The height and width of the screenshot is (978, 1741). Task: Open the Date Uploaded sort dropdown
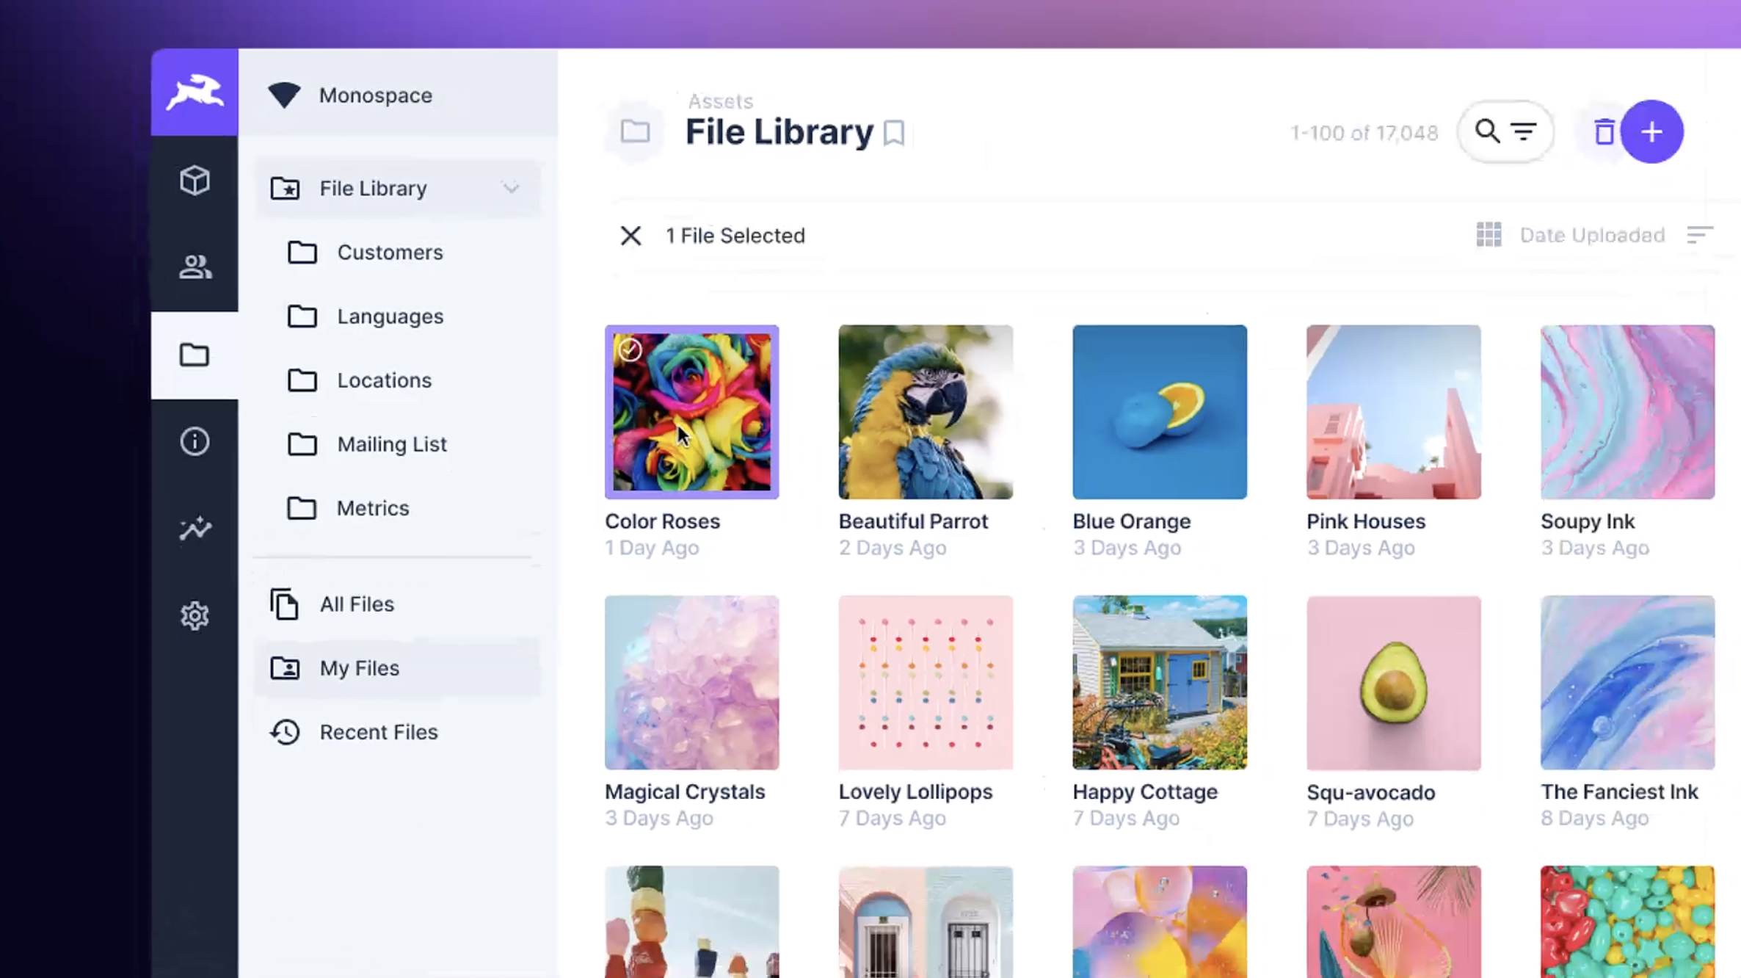click(x=1591, y=235)
